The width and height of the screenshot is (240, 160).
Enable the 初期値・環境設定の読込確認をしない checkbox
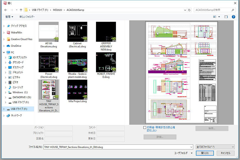coord(145,128)
